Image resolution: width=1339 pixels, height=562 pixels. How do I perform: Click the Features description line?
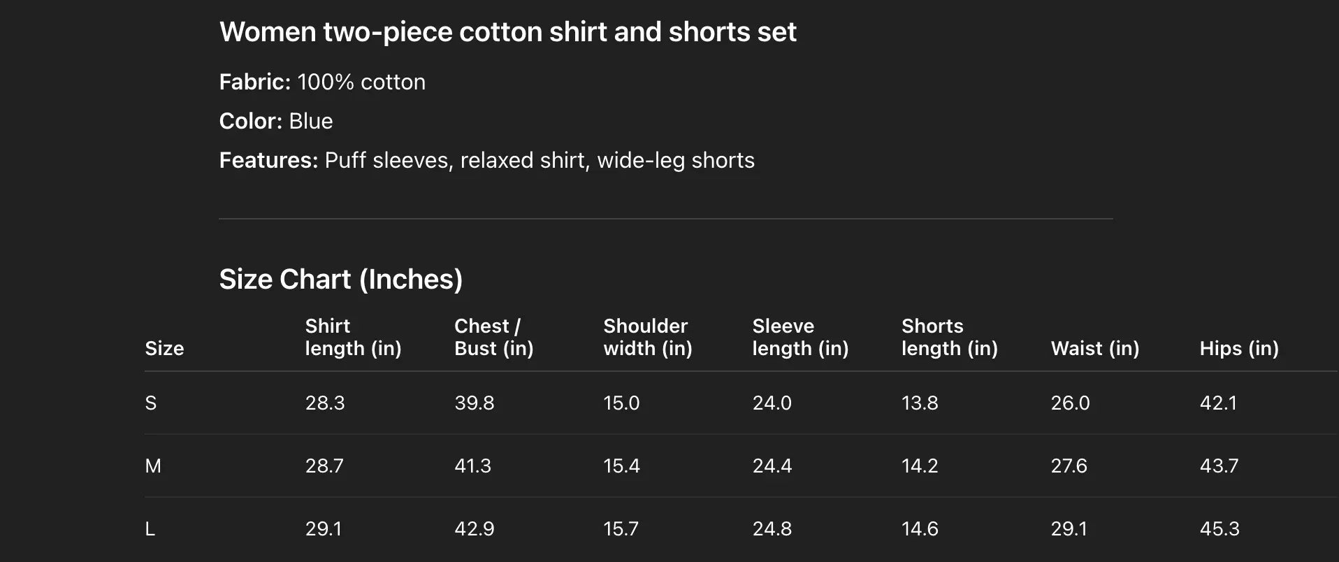tap(486, 161)
